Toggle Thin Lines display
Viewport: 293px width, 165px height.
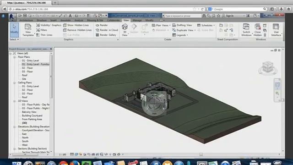pyautogui.click(x=44, y=35)
